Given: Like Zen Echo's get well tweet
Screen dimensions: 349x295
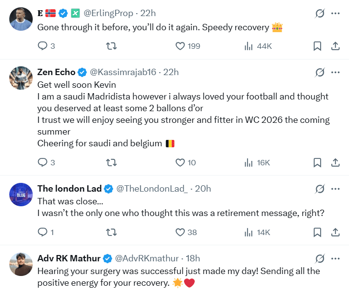Looking at the screenshot, I should [180, 162].
